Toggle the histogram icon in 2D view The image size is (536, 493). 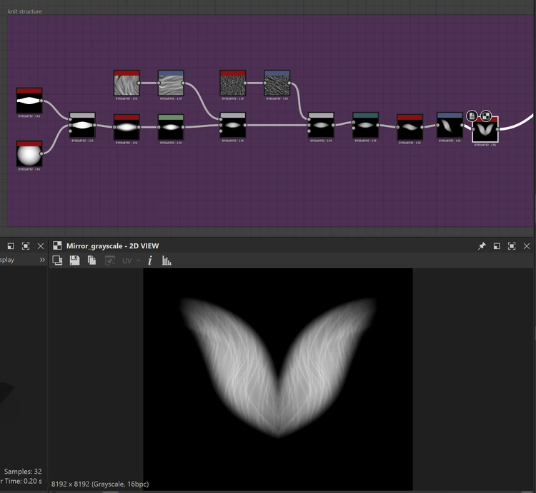[167, 260]
